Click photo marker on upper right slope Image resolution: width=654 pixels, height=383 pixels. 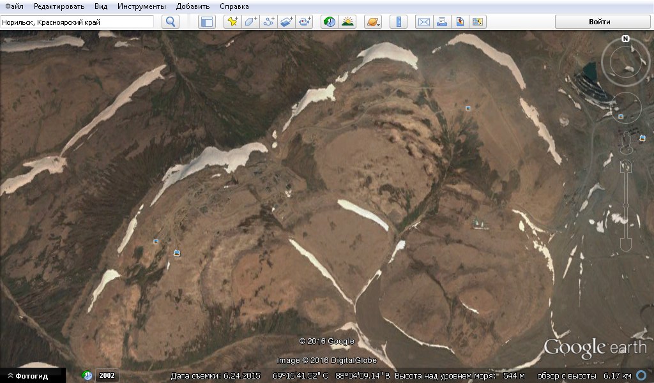click(468, 108)
